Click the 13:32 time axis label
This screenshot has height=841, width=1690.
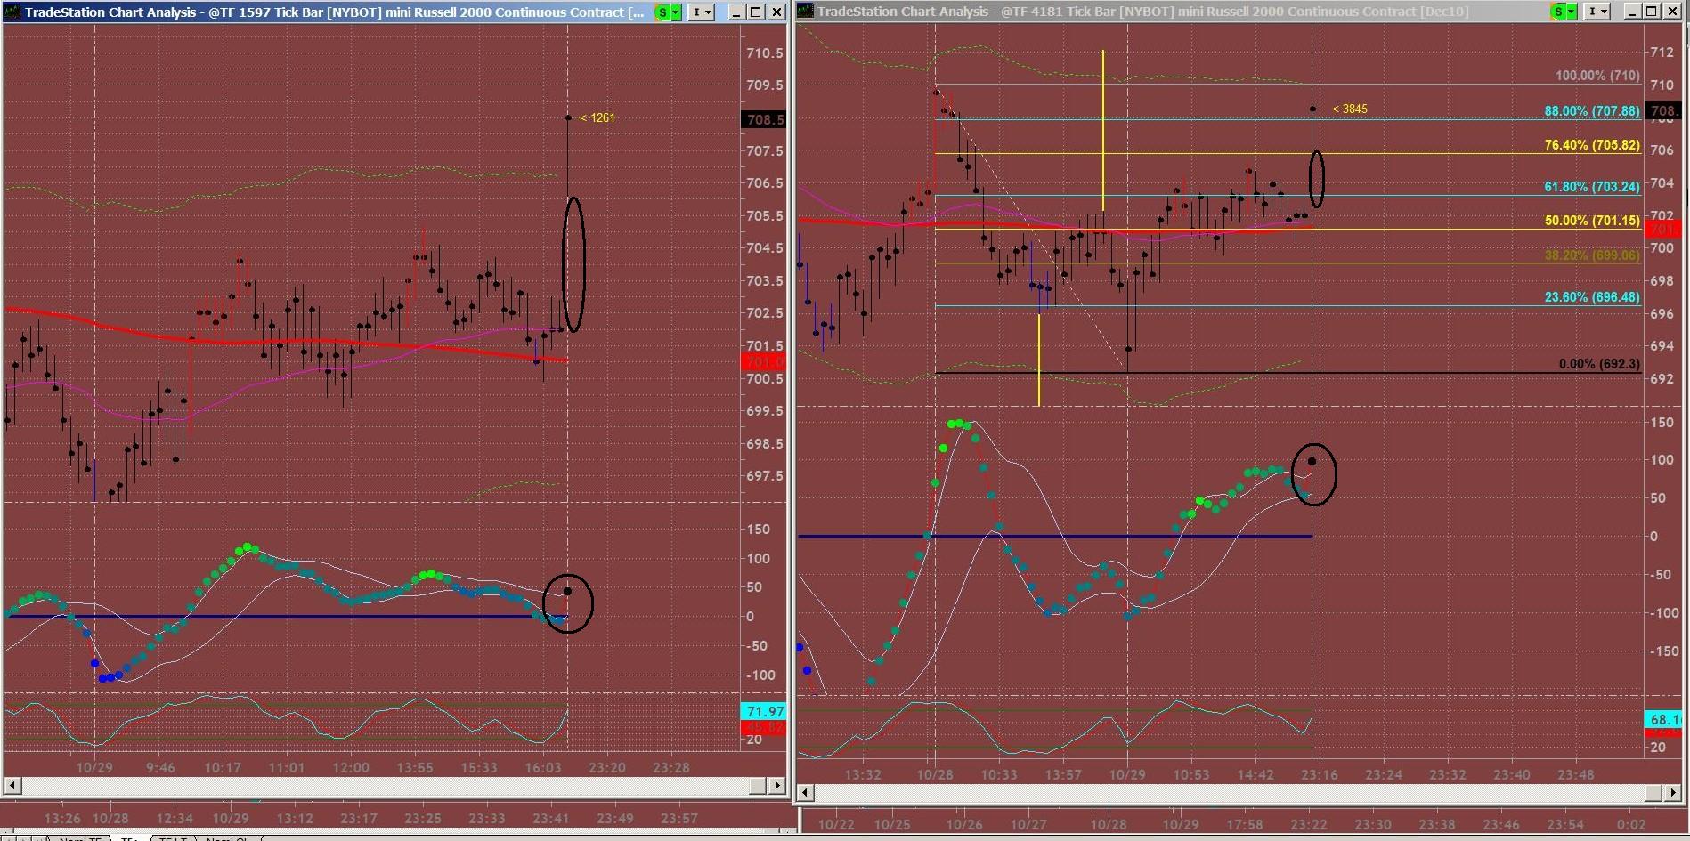click(863, 774)
